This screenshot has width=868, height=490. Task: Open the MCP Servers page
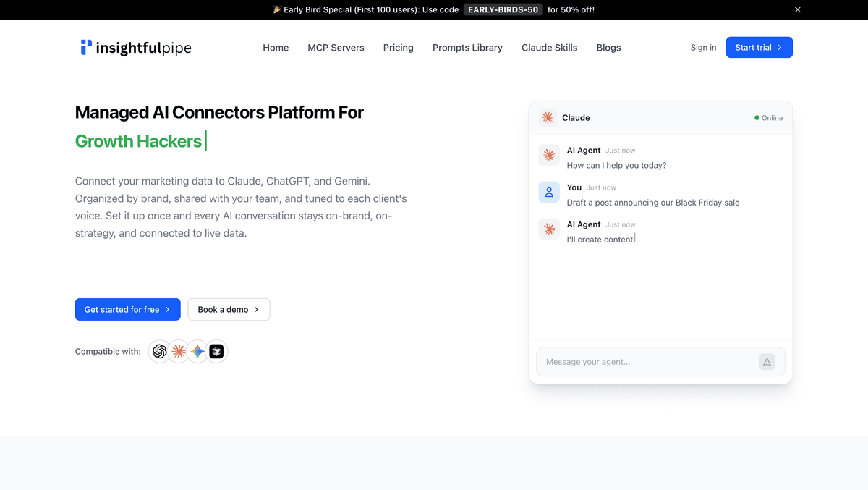(336, 47)
